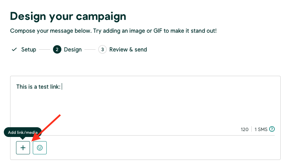Click the 120 remaining characters counter
The width and height of the screenshot is (296, 162).
click(244, 129)
